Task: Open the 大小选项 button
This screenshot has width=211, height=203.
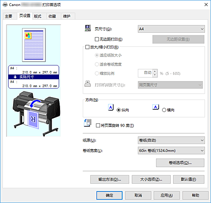Action: [x=151, y=179]
